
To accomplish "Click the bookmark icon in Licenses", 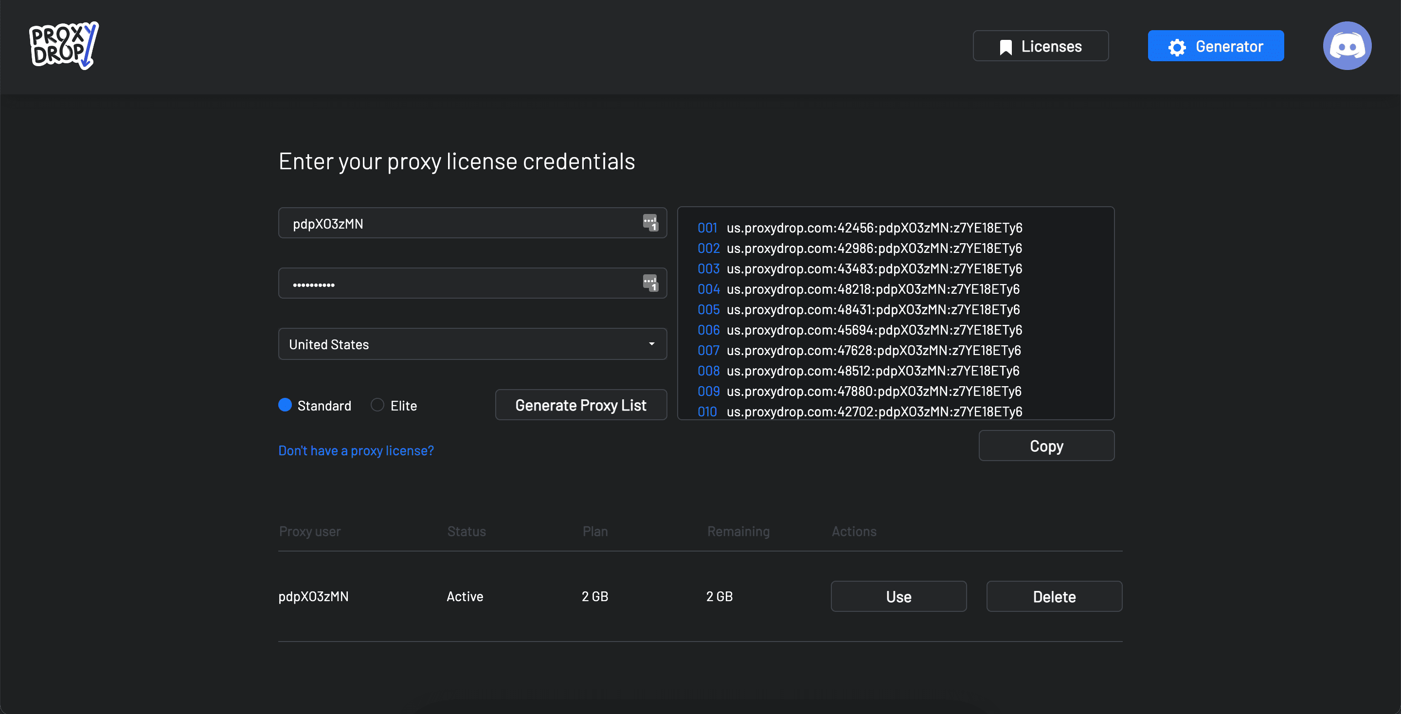I will click(1006, 47).
